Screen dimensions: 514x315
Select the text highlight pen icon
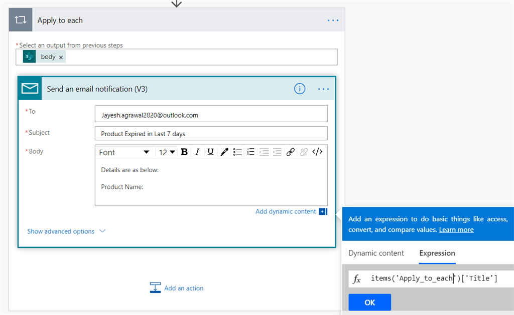tap(224, 152)
